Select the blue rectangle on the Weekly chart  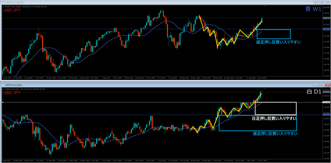273,30
